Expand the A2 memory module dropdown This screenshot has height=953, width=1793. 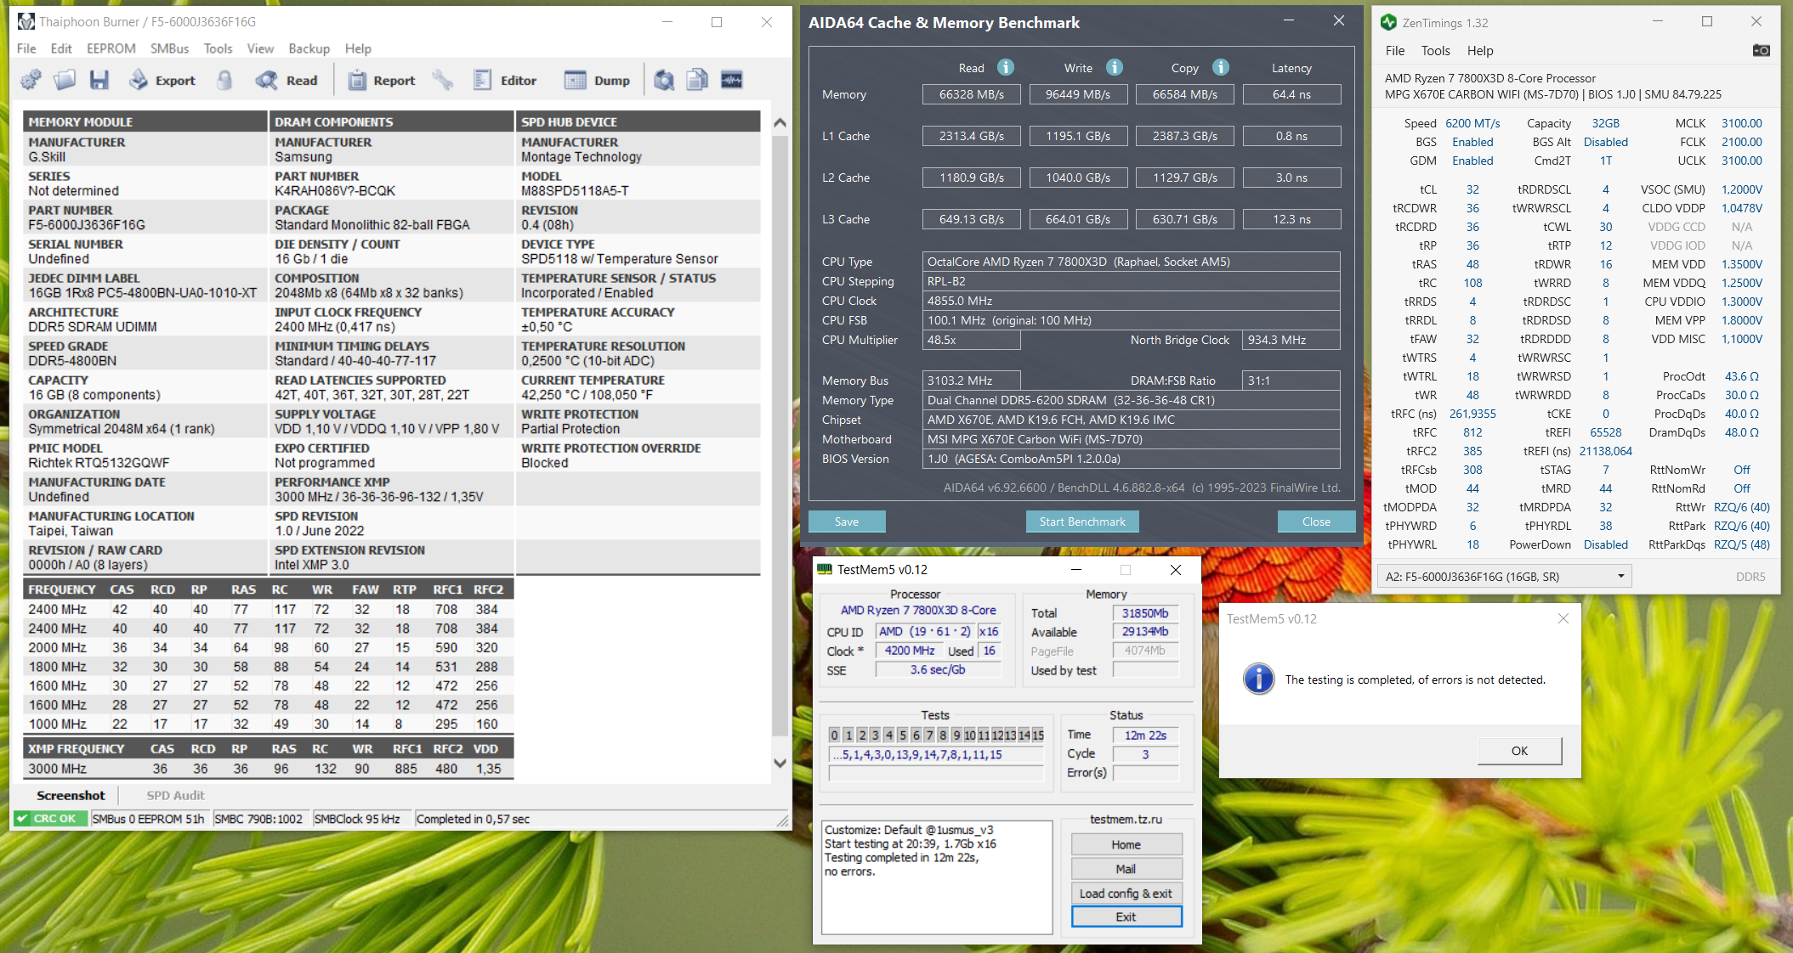(1620, 576)
